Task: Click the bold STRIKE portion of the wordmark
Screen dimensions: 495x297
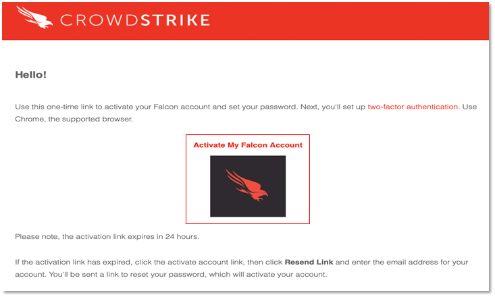Action: pyautogui.click(x=175, y=20)
